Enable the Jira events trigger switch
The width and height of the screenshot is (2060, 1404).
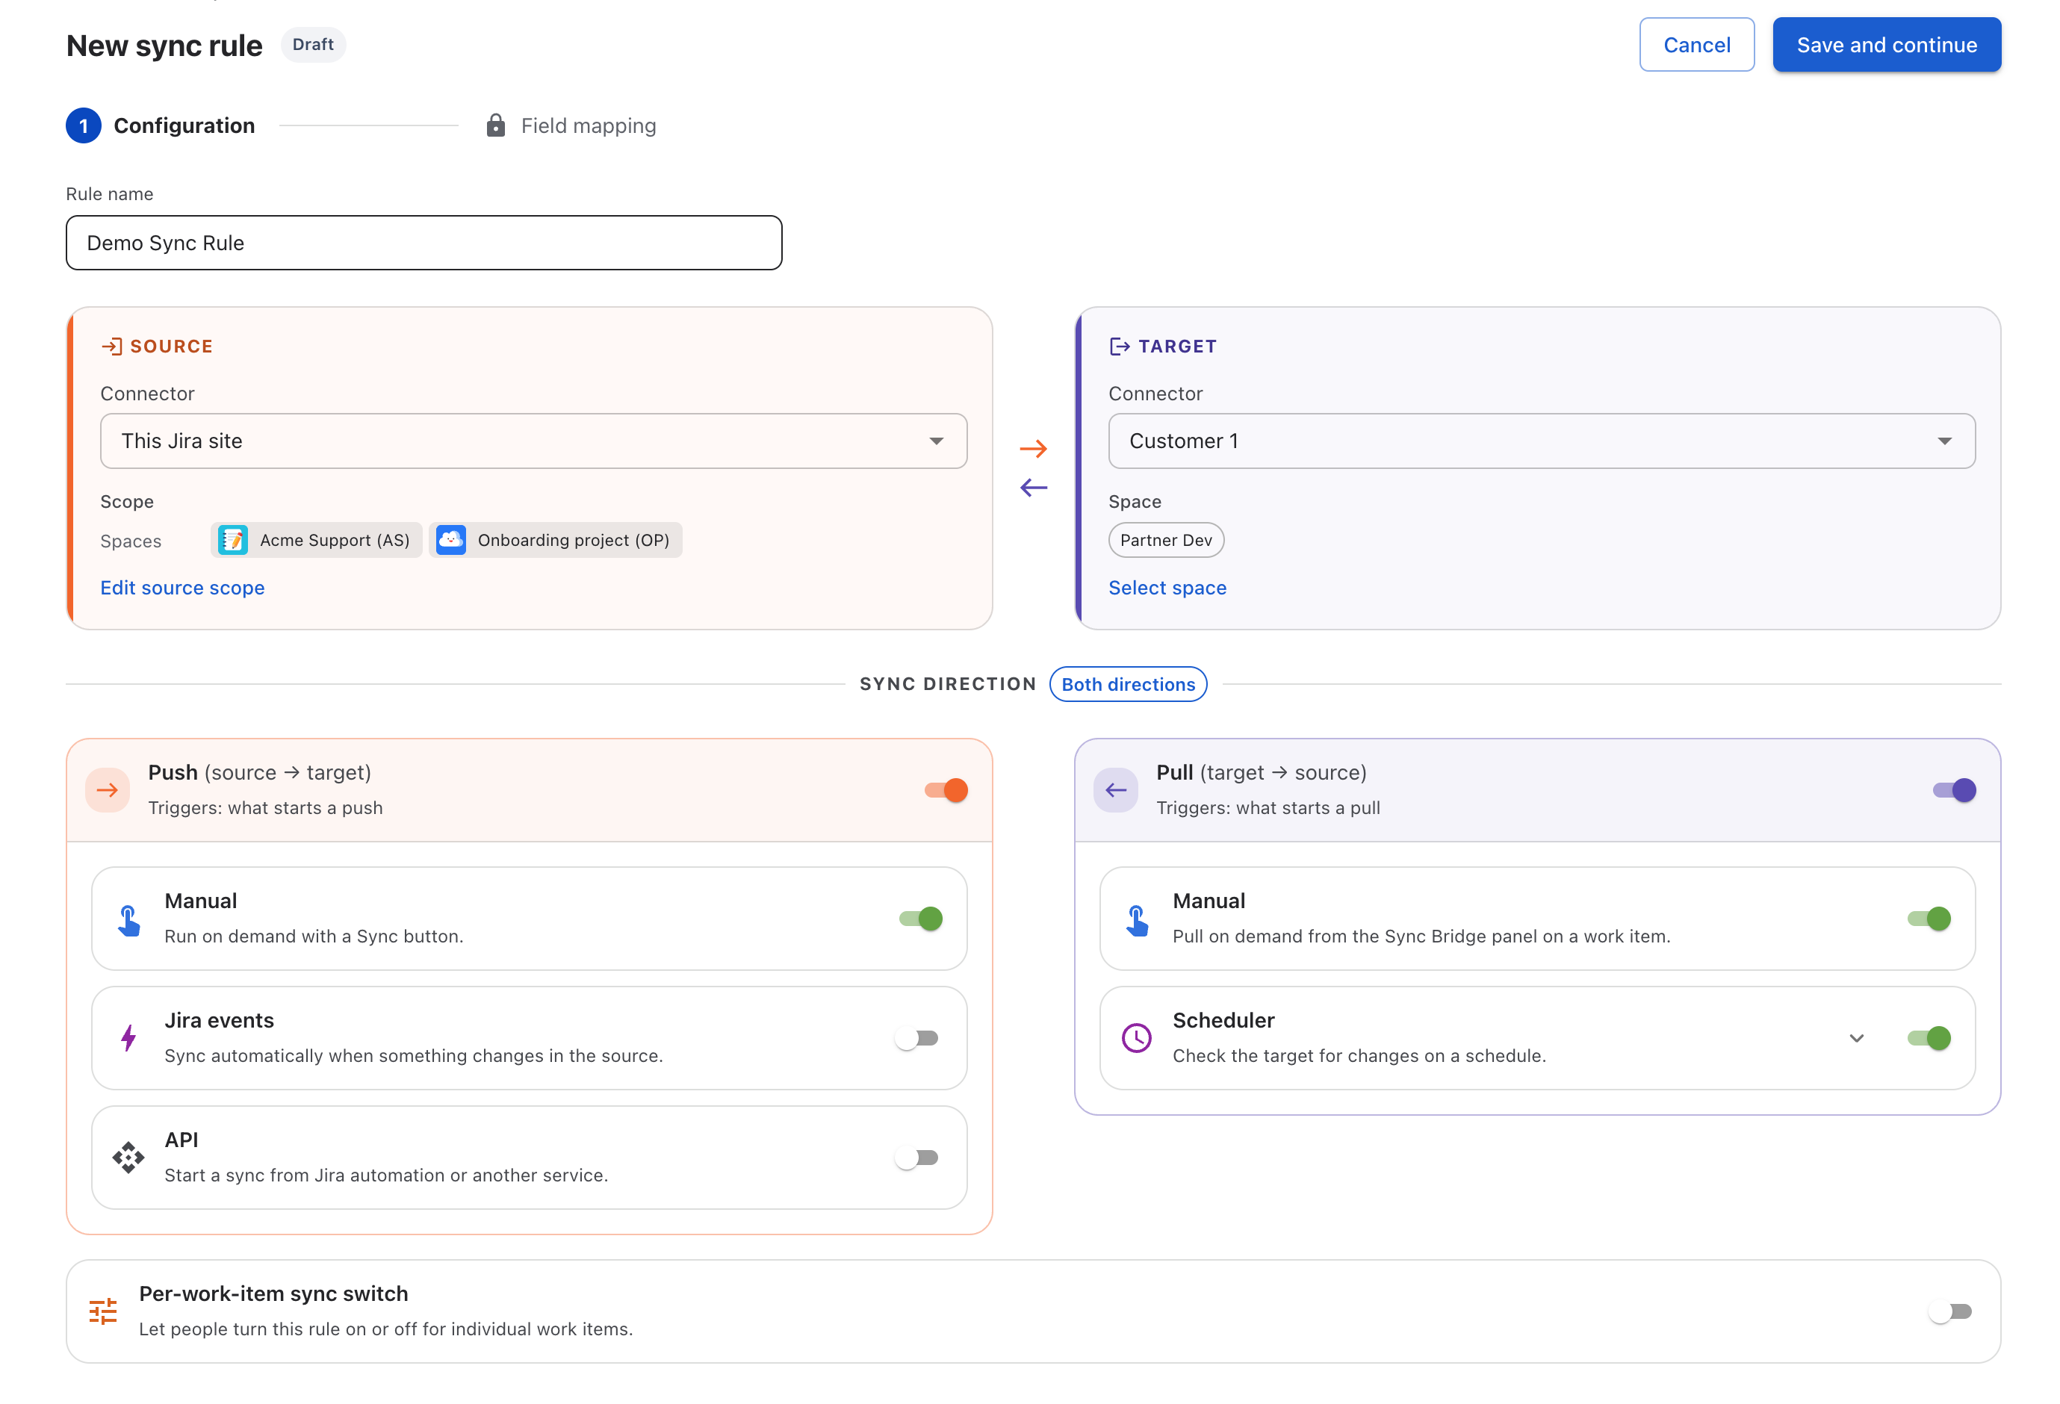coord(916,1038)
